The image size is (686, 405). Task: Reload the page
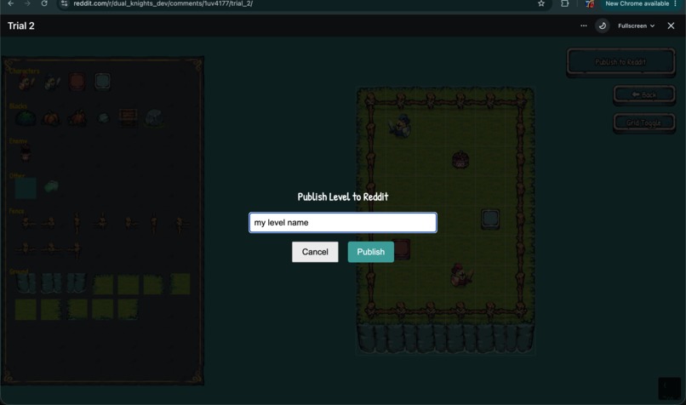[x=44, y=3]
